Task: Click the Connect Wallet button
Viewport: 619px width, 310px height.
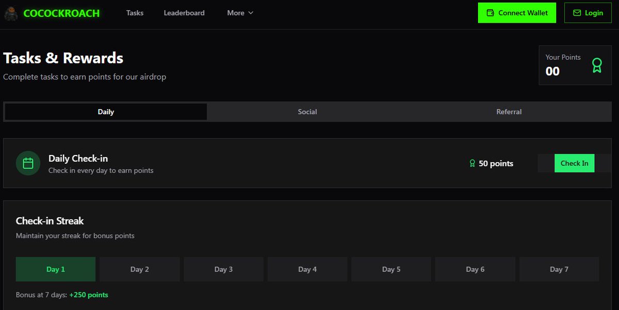Action: click(x=517, y=13)
